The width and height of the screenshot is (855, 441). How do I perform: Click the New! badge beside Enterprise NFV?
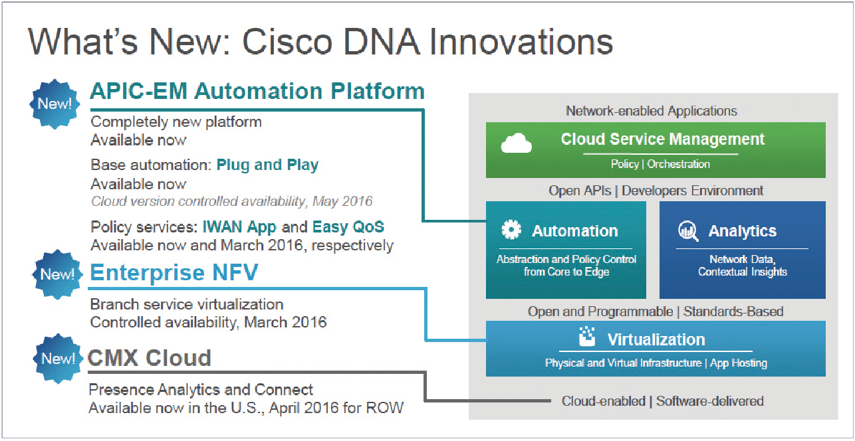click(x=59, y=274)
